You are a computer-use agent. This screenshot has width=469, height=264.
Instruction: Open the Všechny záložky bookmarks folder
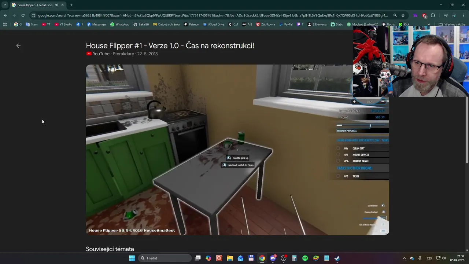pyautogui.click(x=452, y=25)
